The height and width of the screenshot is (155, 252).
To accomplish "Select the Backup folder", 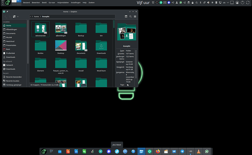I will pyautogui.click(x=81, y=29).
